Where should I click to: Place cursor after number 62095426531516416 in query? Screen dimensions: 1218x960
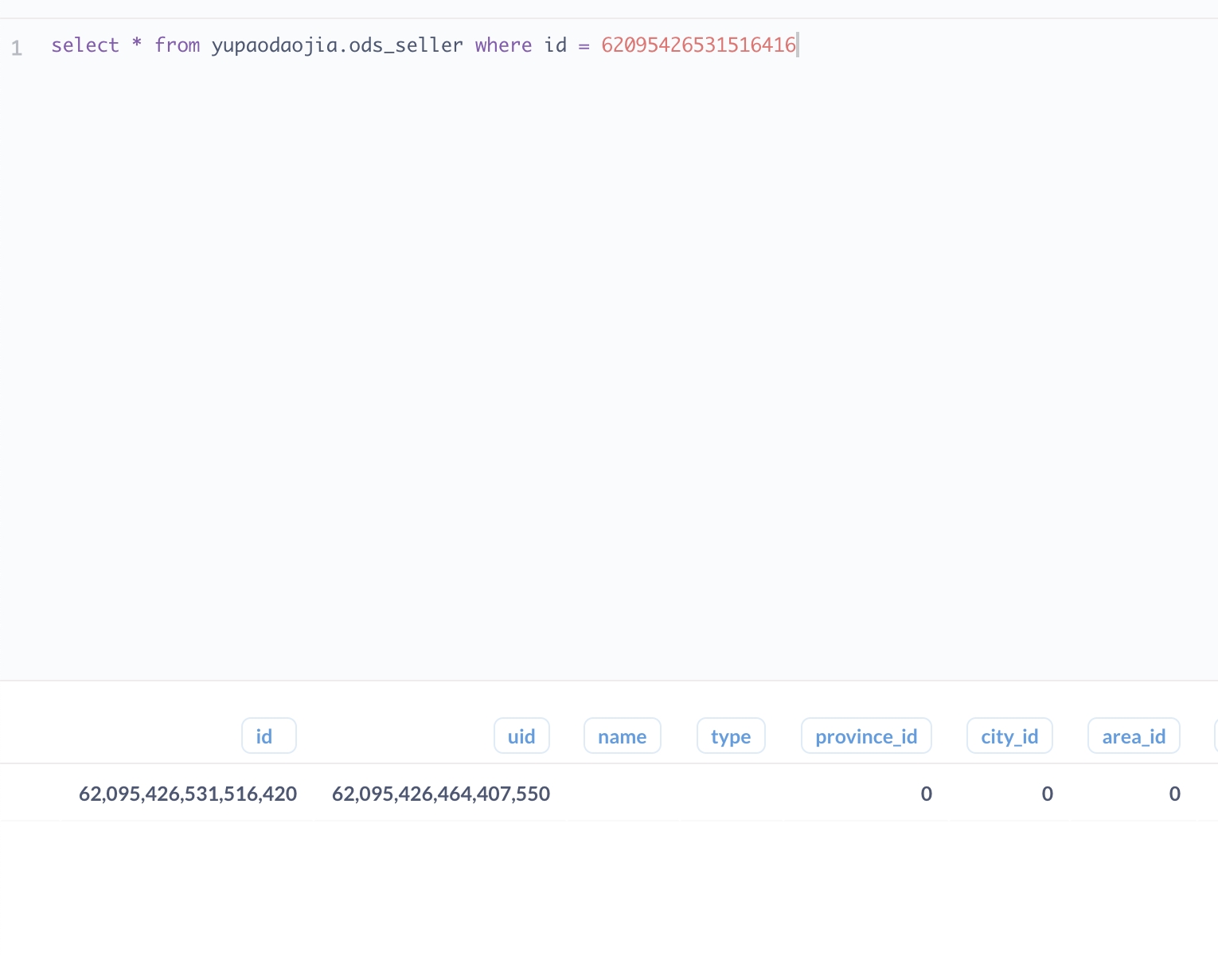point(797,45)
